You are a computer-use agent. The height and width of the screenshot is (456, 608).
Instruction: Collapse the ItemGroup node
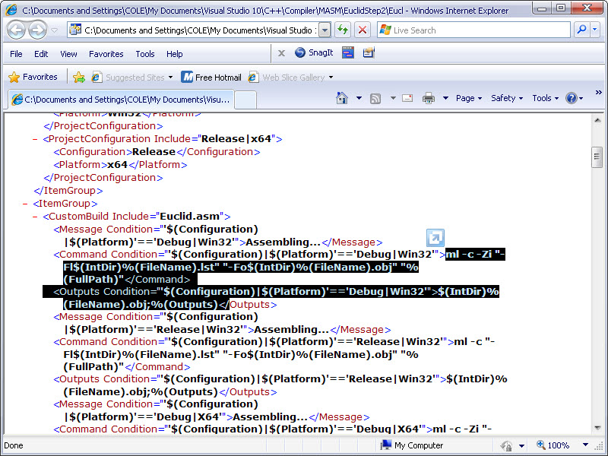tap(25, 204)
